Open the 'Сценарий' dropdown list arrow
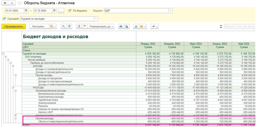 pos(96,19)
